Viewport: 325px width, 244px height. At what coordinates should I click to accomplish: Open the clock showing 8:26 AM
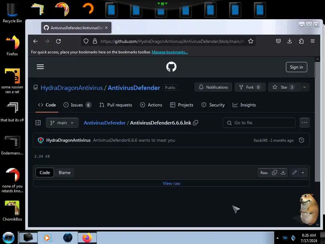(x=308, y=238)
